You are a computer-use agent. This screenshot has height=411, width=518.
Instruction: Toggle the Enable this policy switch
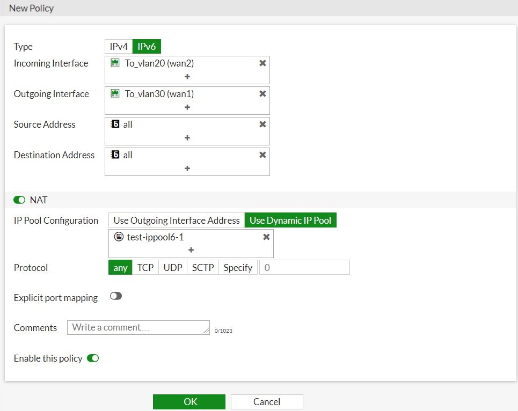point(93,358)
